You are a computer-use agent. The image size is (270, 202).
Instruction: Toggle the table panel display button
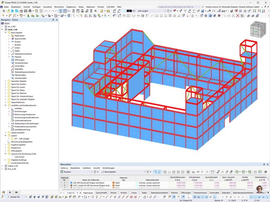[65, 11]
